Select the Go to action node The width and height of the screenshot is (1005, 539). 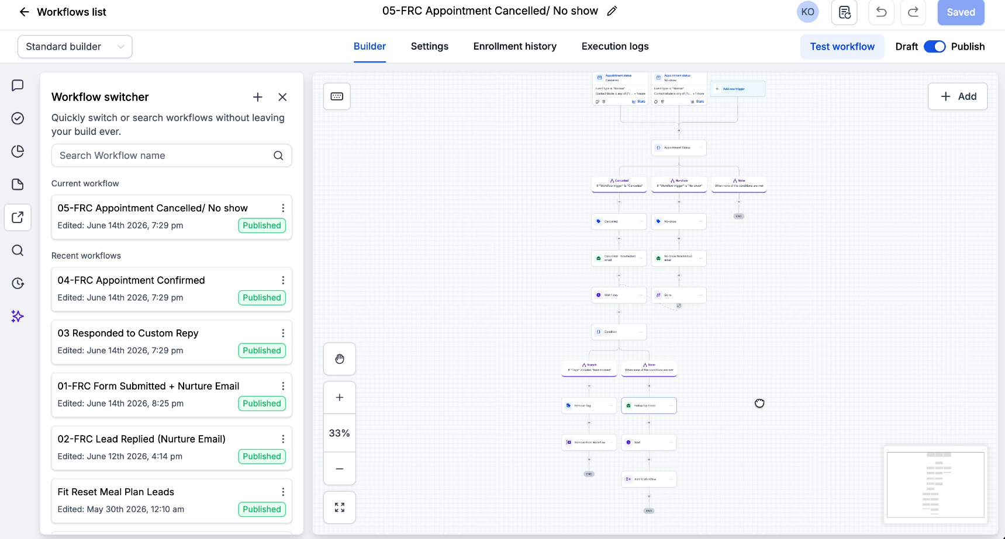(x=679, y=295)
